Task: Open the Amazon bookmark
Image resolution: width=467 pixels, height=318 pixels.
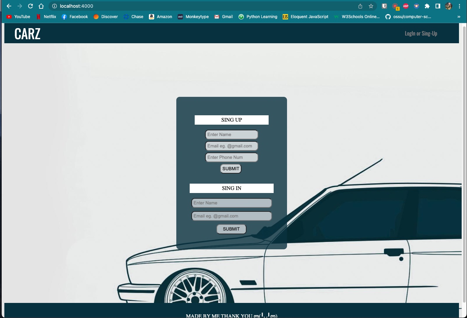Action: pyautogui.click(x=161, y=16)
